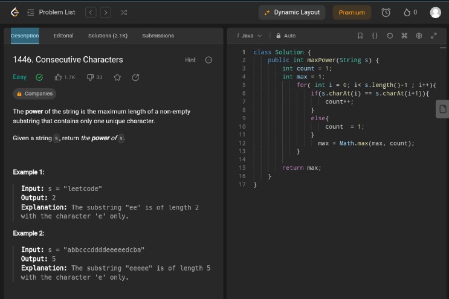Click line number 14 in gutter
The height and width of the screenshot is (299, 449).
coord(242,159)
